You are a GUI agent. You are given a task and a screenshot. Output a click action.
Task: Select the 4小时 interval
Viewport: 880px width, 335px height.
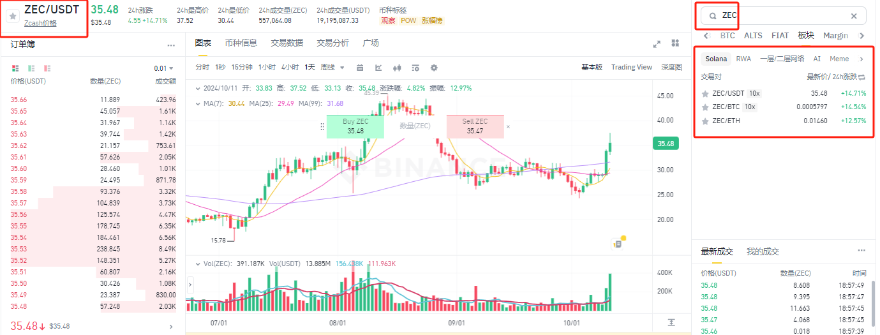tap(290, 68)
